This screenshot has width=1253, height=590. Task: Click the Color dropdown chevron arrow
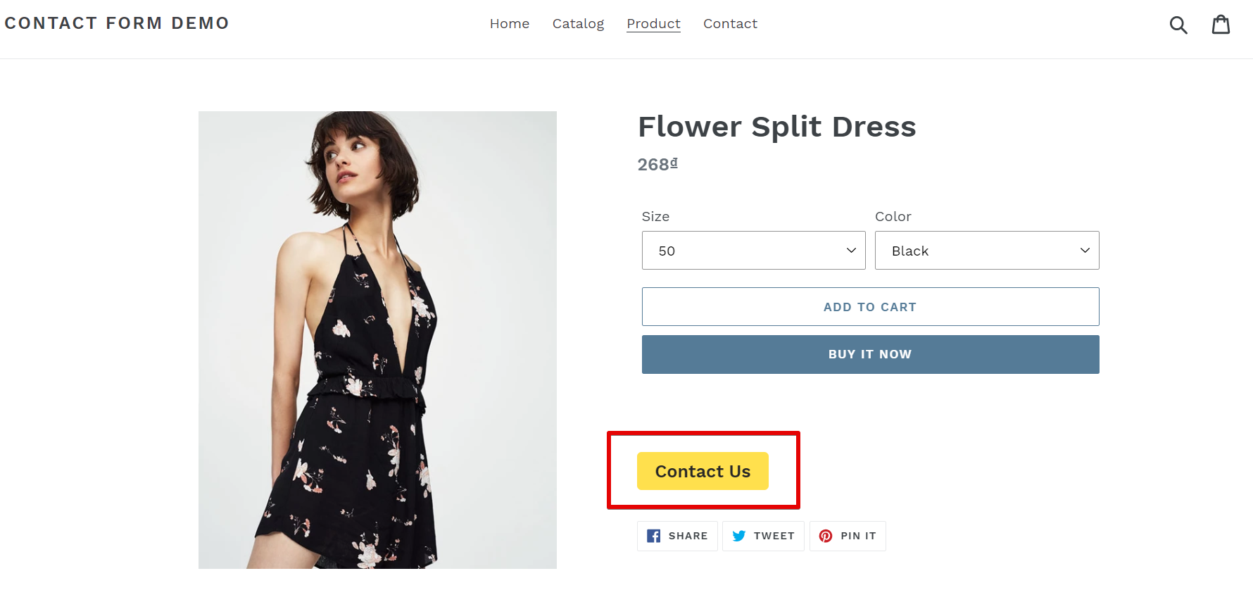click(x=1085, y=251)
